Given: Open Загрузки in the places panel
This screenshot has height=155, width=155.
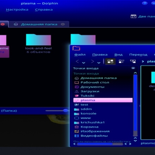Looking at the screenshot, I should pyautogui.click(x=103, y=91).
